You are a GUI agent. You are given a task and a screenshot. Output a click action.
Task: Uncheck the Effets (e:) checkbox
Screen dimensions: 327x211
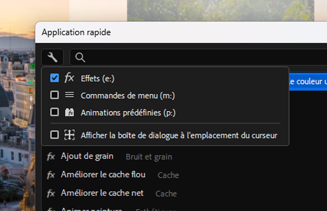(55, 78)
